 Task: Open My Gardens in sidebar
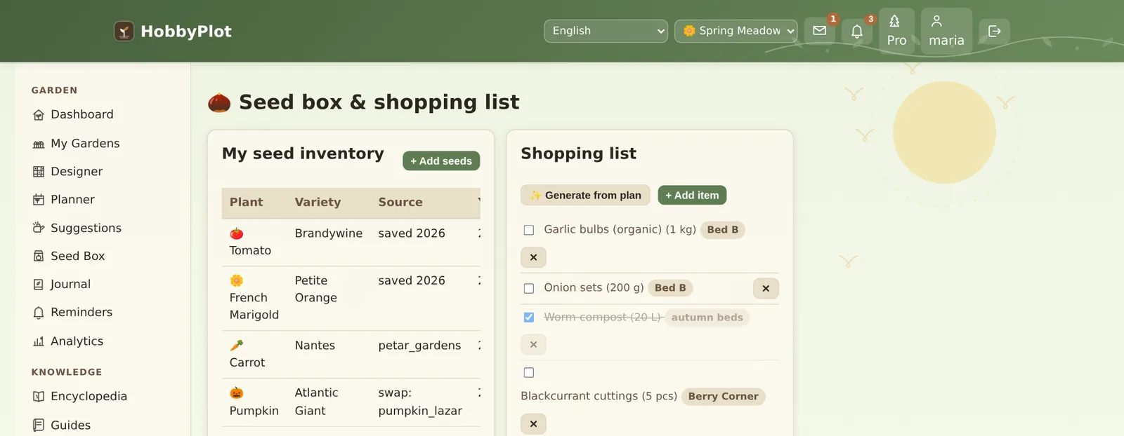click(76, 143)
